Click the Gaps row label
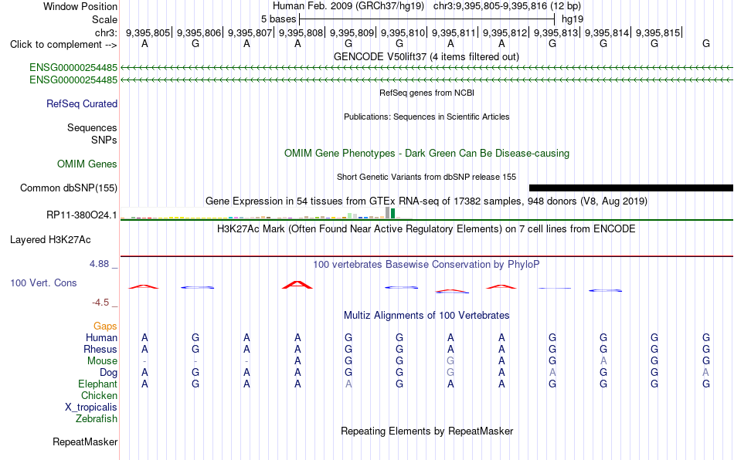The height and width of the screenshot is (460, 734). click(105, 326)
